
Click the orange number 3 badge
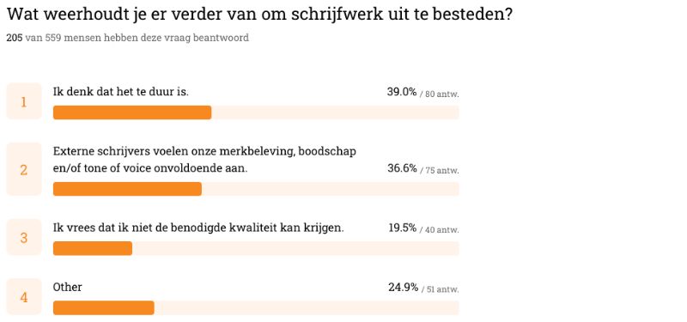coord(24,238)
